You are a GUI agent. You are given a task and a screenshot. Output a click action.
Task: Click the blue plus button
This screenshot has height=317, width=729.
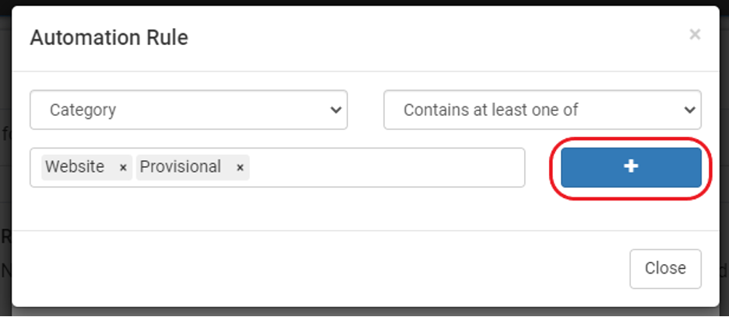tap(631, 168)
